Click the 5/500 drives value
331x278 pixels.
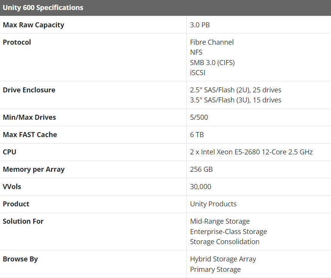point(199,117)
